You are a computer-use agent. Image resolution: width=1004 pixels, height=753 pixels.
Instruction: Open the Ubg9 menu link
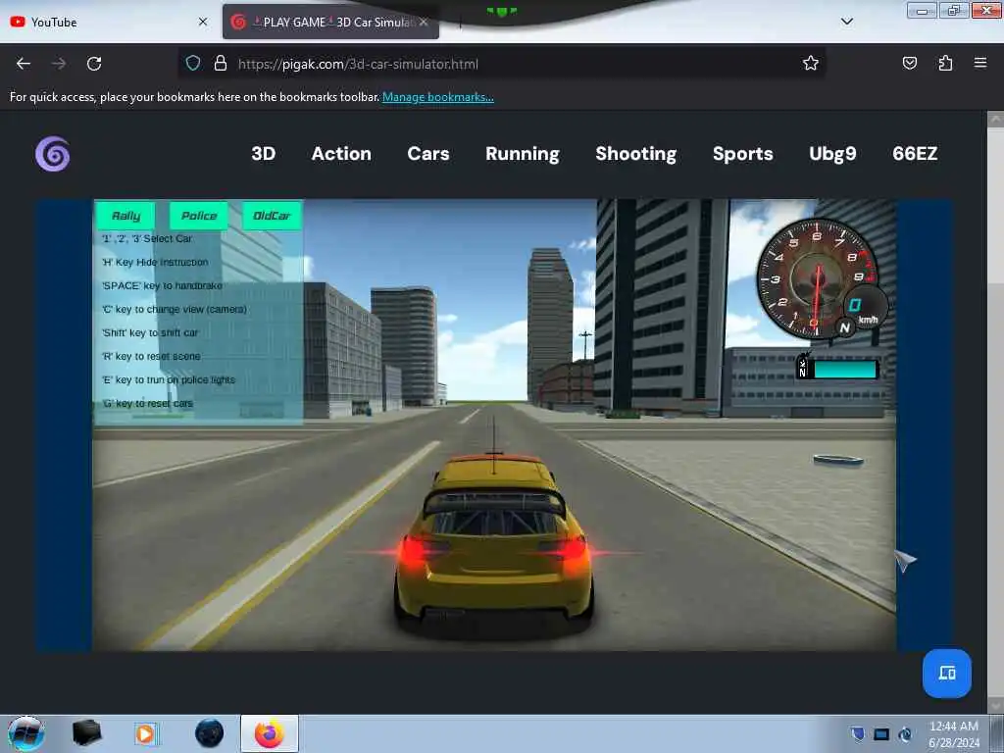(832, 154)
